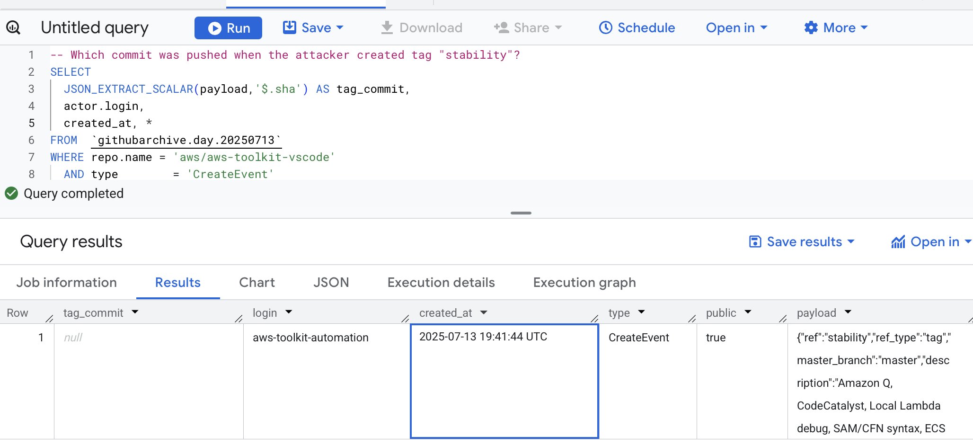Open the Execution graph tab
Screen dimensions: 973x446
click(x=584, y=283)
